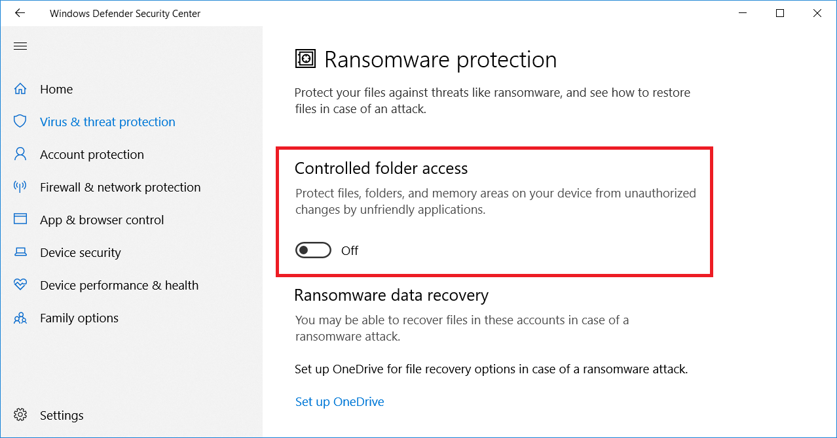Click the Device security laptop icon

(x=20, y=252)
